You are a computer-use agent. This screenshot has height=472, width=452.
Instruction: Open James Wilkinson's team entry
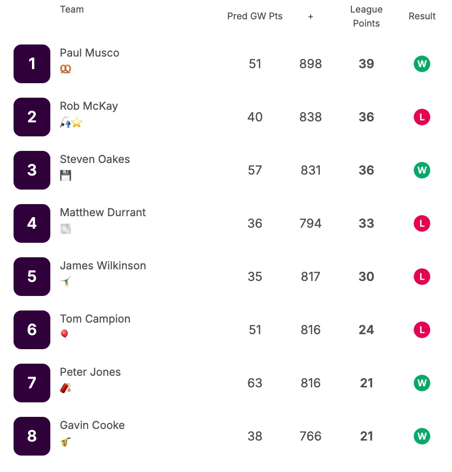(103, 266)
